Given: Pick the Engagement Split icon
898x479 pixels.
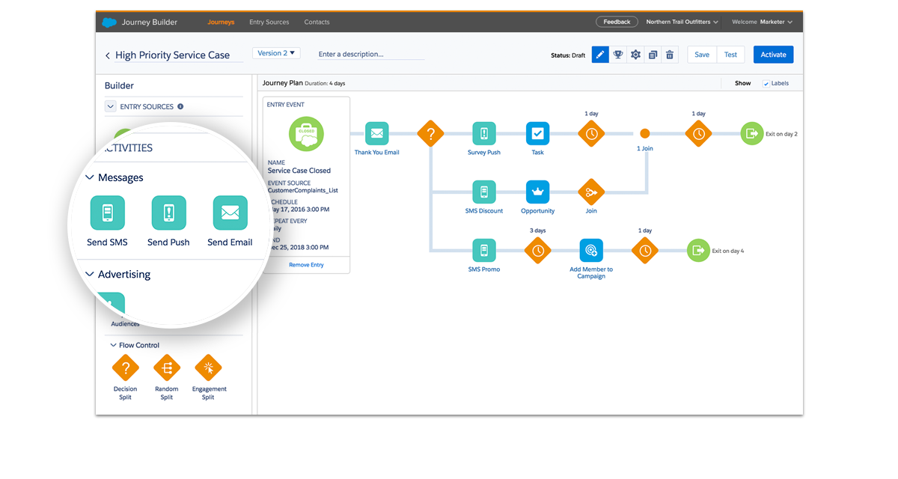Looking at the screenshot, I should (209, 368).
